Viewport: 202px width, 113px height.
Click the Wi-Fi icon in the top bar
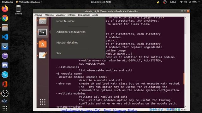tap(181, 2)
